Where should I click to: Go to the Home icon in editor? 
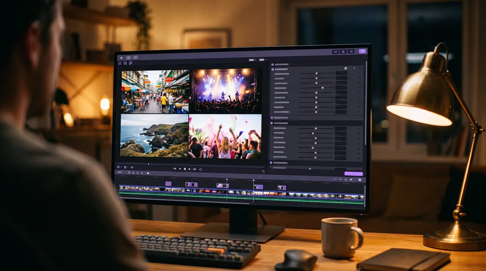121,58
